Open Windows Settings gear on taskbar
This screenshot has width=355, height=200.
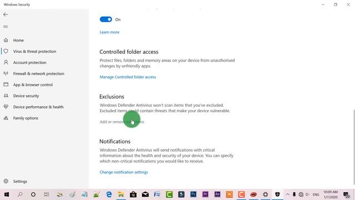point(265,194)
